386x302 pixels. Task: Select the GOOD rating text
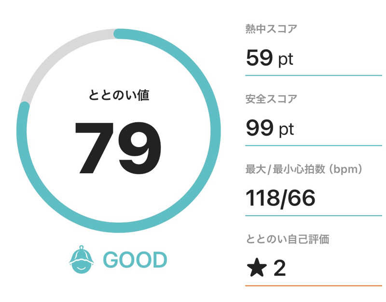pyautogui.click(x=135, y=260)
